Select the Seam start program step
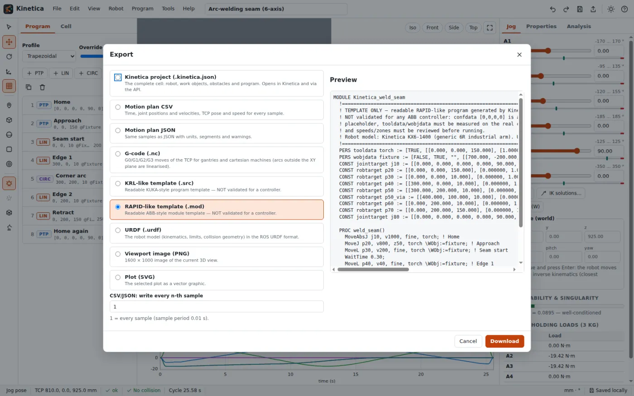Image resolution: width=634 pixels, height=396 pixels. click(x=63, y=142)
